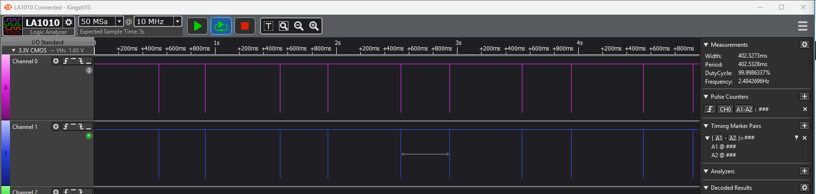Open Channel 0 settings gear
This screenshot has width=816, height=194.
56,61
